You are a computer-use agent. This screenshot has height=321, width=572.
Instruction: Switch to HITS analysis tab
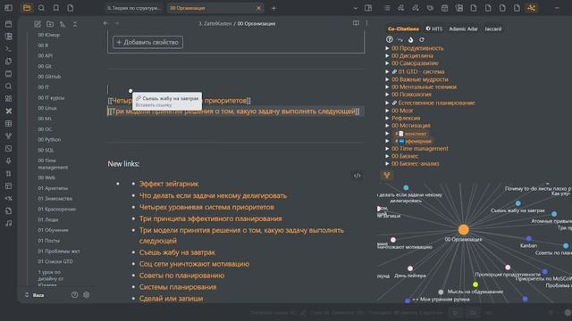[x=434, y=29]
